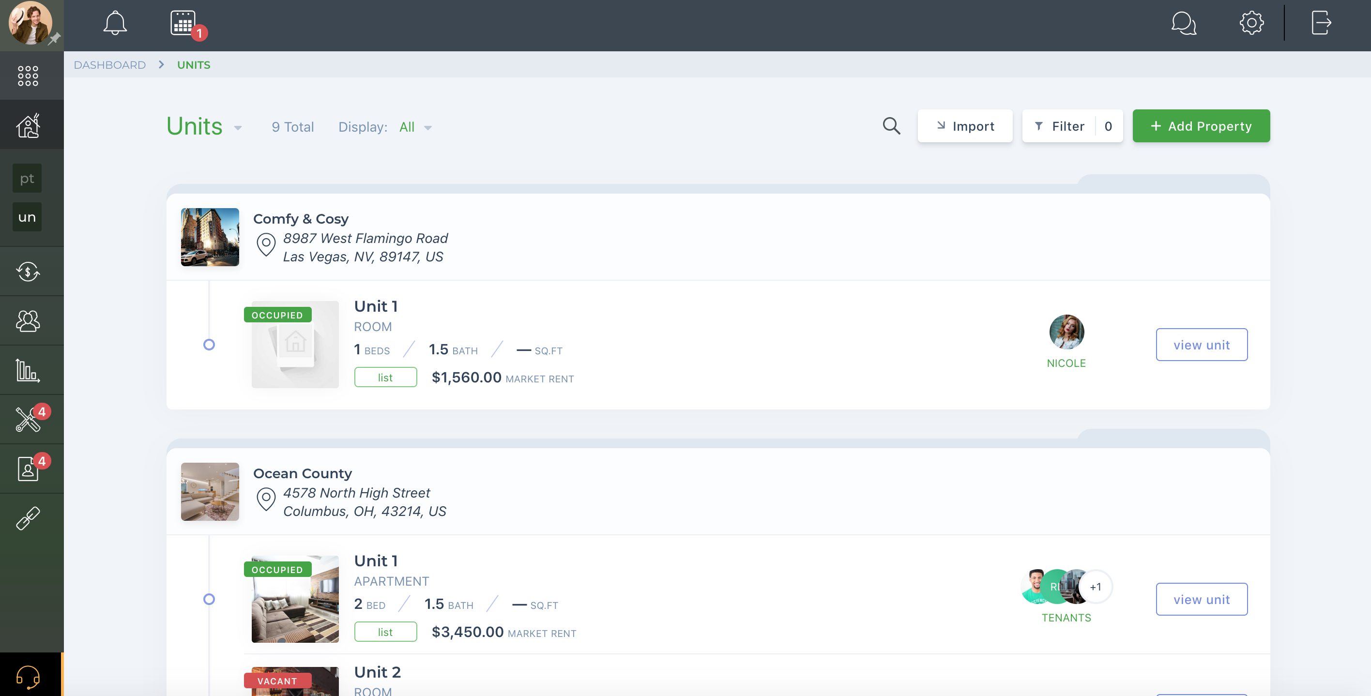Select the properties house icon in sidebar
This screenshot has height=696, width=1371.
28,125
